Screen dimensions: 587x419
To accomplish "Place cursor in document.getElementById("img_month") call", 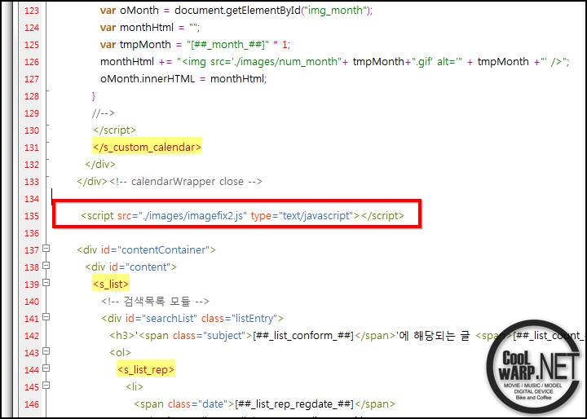I will [273, 11].
